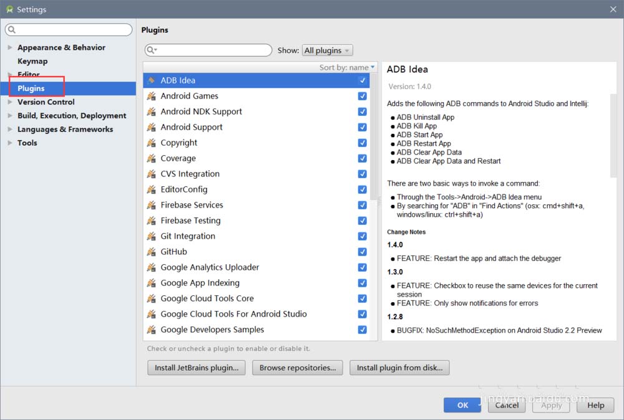Click the icon beside Google App Indexing
The height and width of the screenshot is (420, 624).
pos(151,283)
